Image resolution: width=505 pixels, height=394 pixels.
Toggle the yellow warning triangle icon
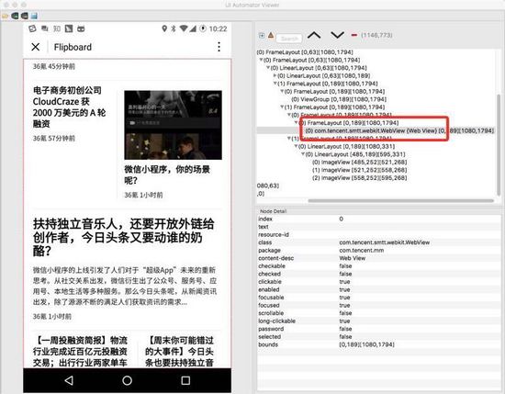[271, 35]
